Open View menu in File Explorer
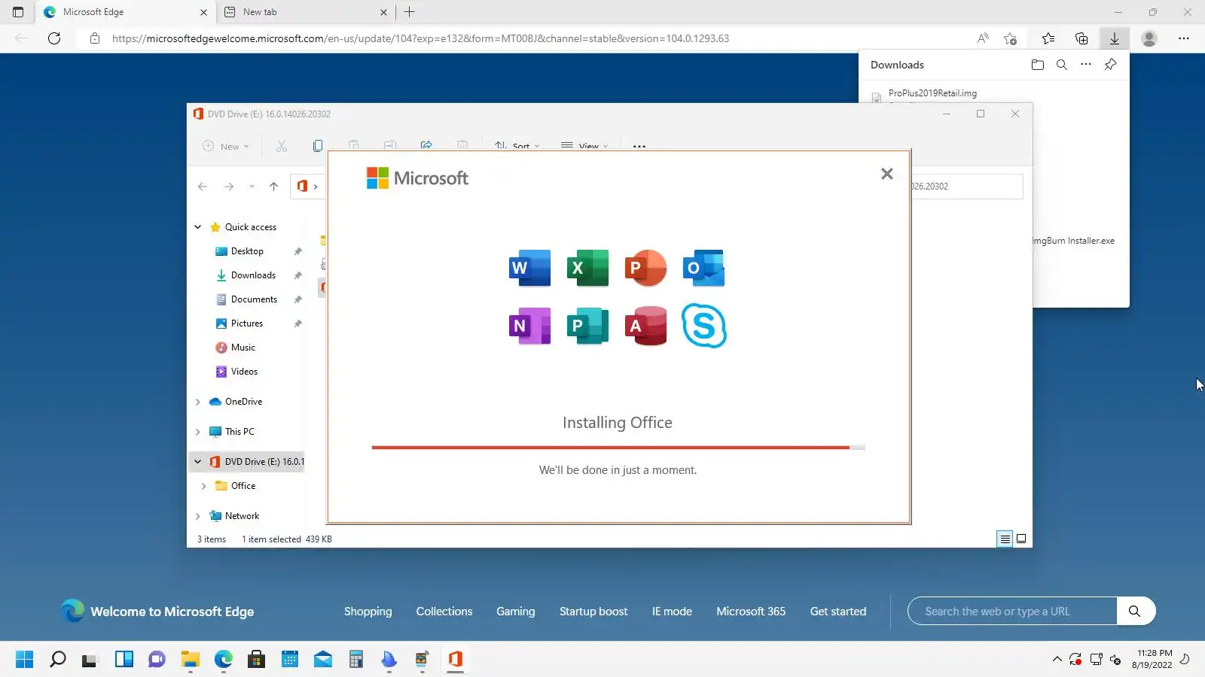This screenshot has width=1205, height=677. pos(584,146)
